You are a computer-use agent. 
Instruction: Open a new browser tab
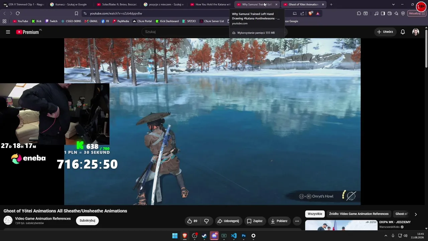331,4
